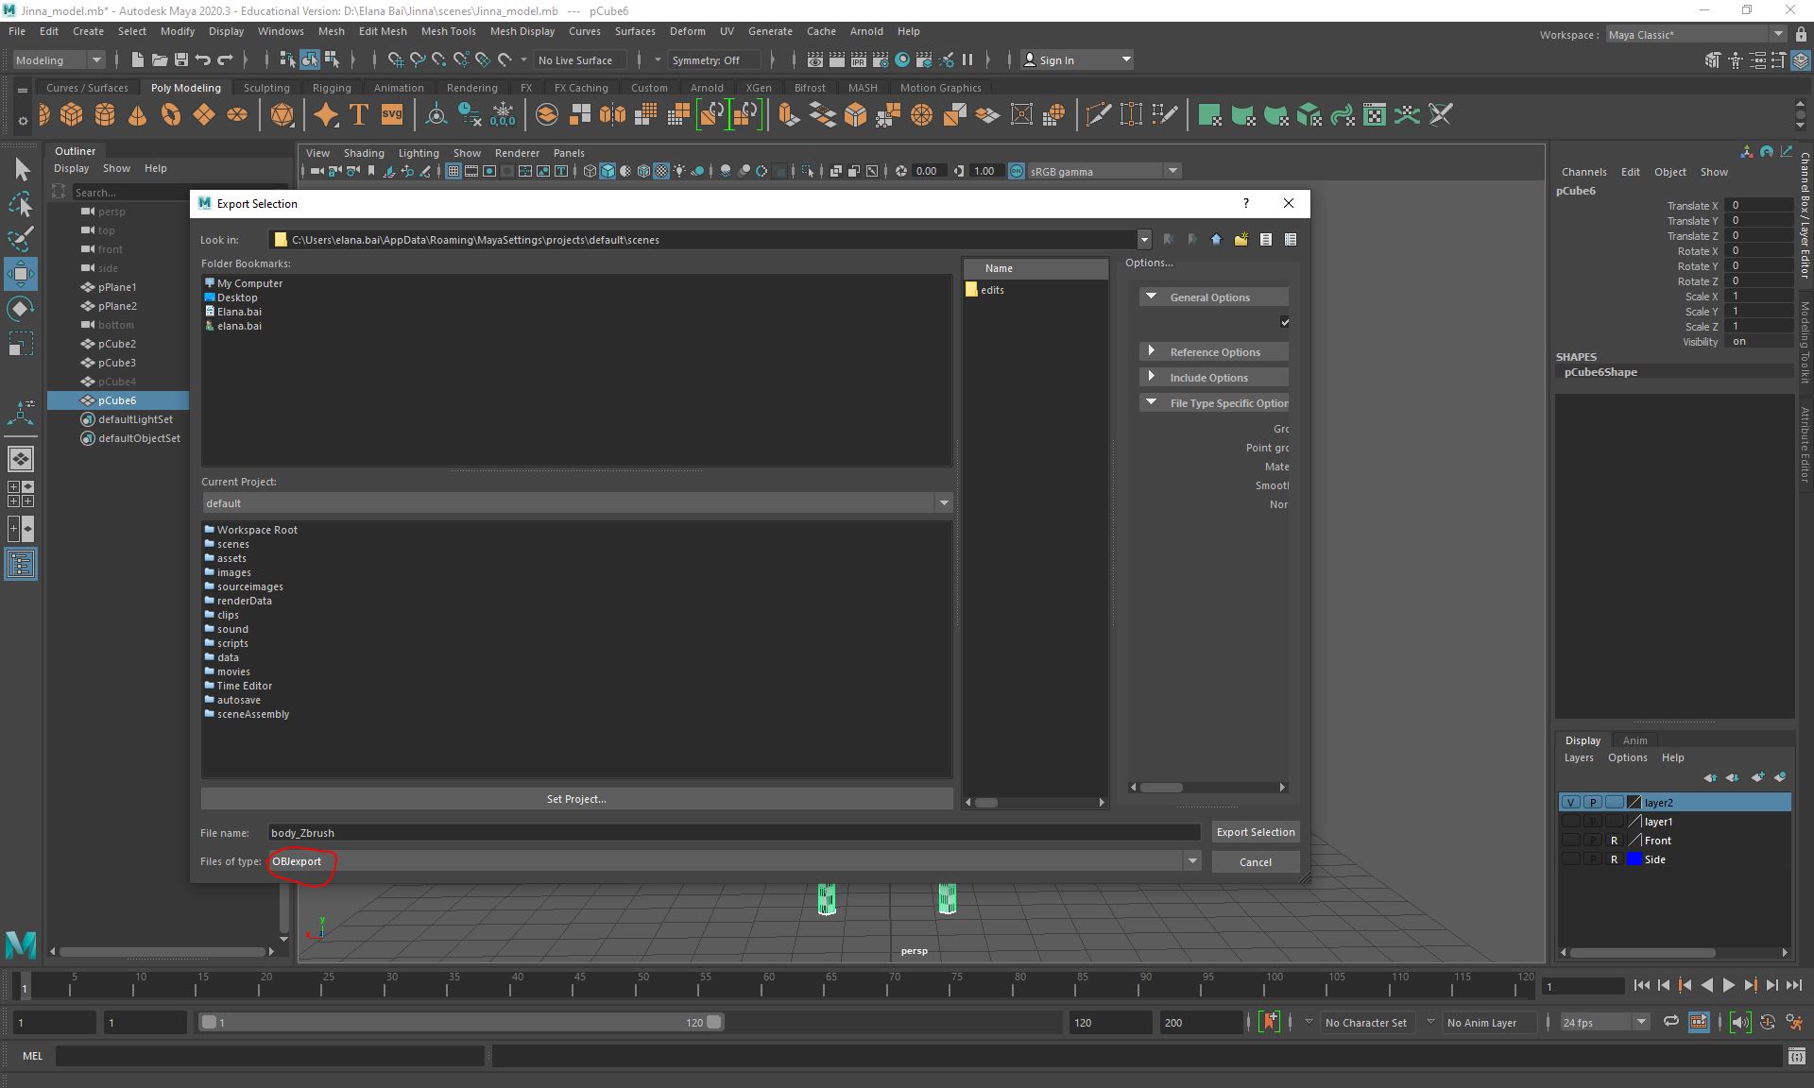Open the Current Project dropdown
The image size is (1814, 1088).
942,502
